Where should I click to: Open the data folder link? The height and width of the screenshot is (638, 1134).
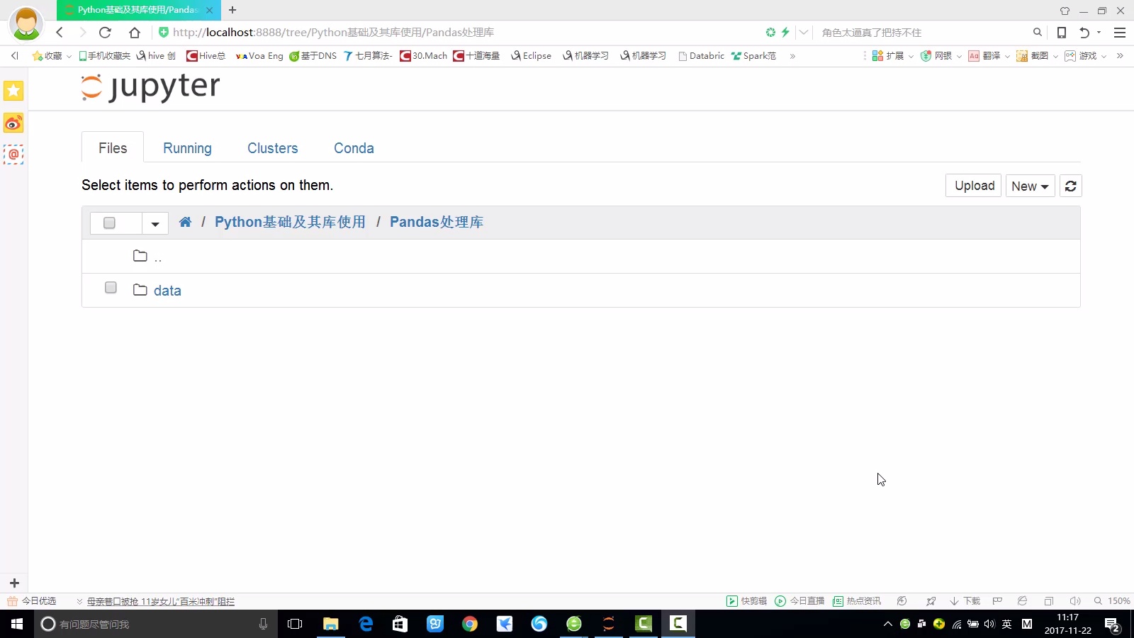tap(167, 291)
